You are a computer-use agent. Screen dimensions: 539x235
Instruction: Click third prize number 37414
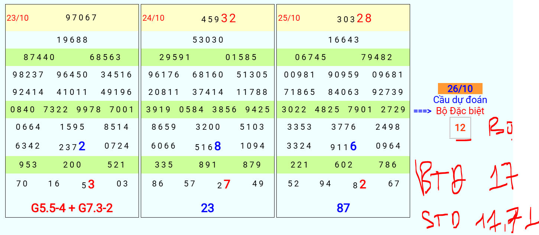pyautogui.click(x=208, y=92)
